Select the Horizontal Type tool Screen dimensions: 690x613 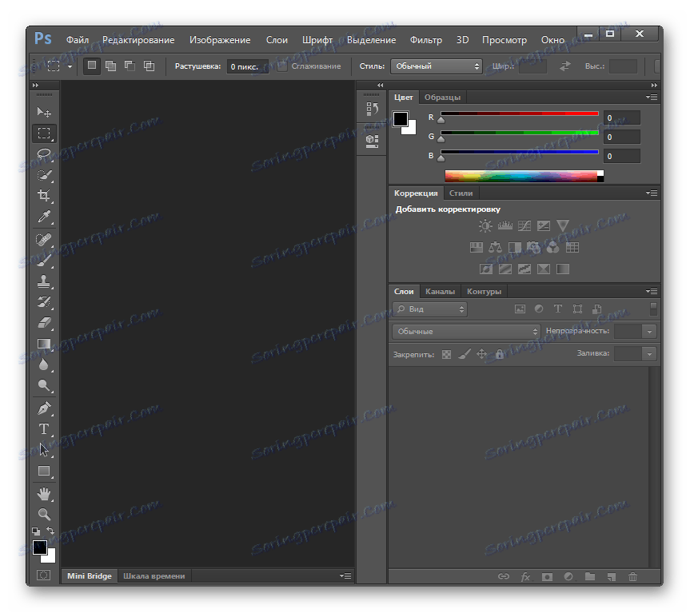click(x=44, y=429)
